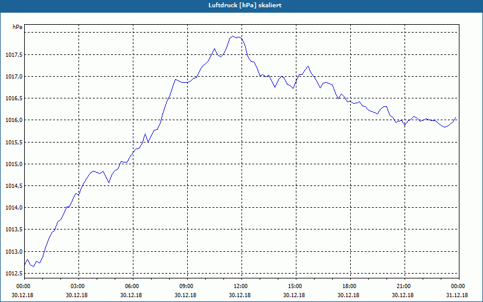Select the 1017,5 y-axis value
This screenshot has width=483, height=302.
tap(13, 54)
